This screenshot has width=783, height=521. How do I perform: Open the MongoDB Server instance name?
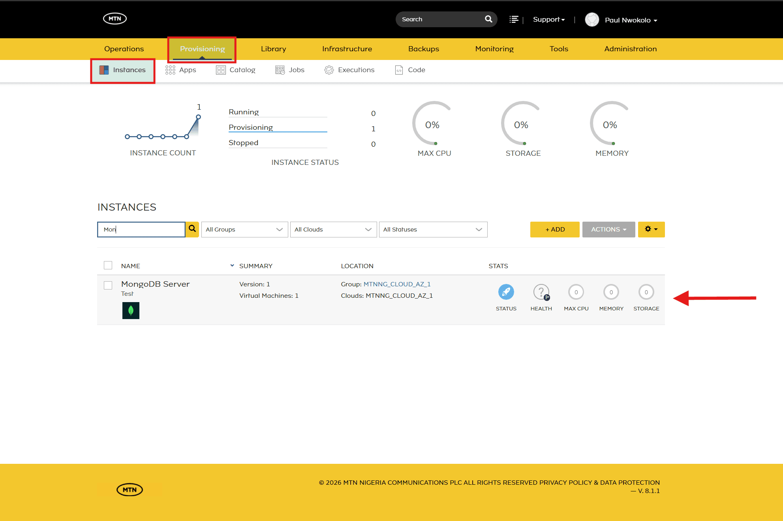[x=155, y=284]
